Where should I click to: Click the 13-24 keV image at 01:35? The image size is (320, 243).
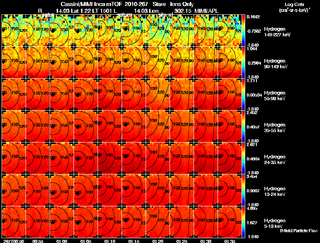[x=230, y=190]
